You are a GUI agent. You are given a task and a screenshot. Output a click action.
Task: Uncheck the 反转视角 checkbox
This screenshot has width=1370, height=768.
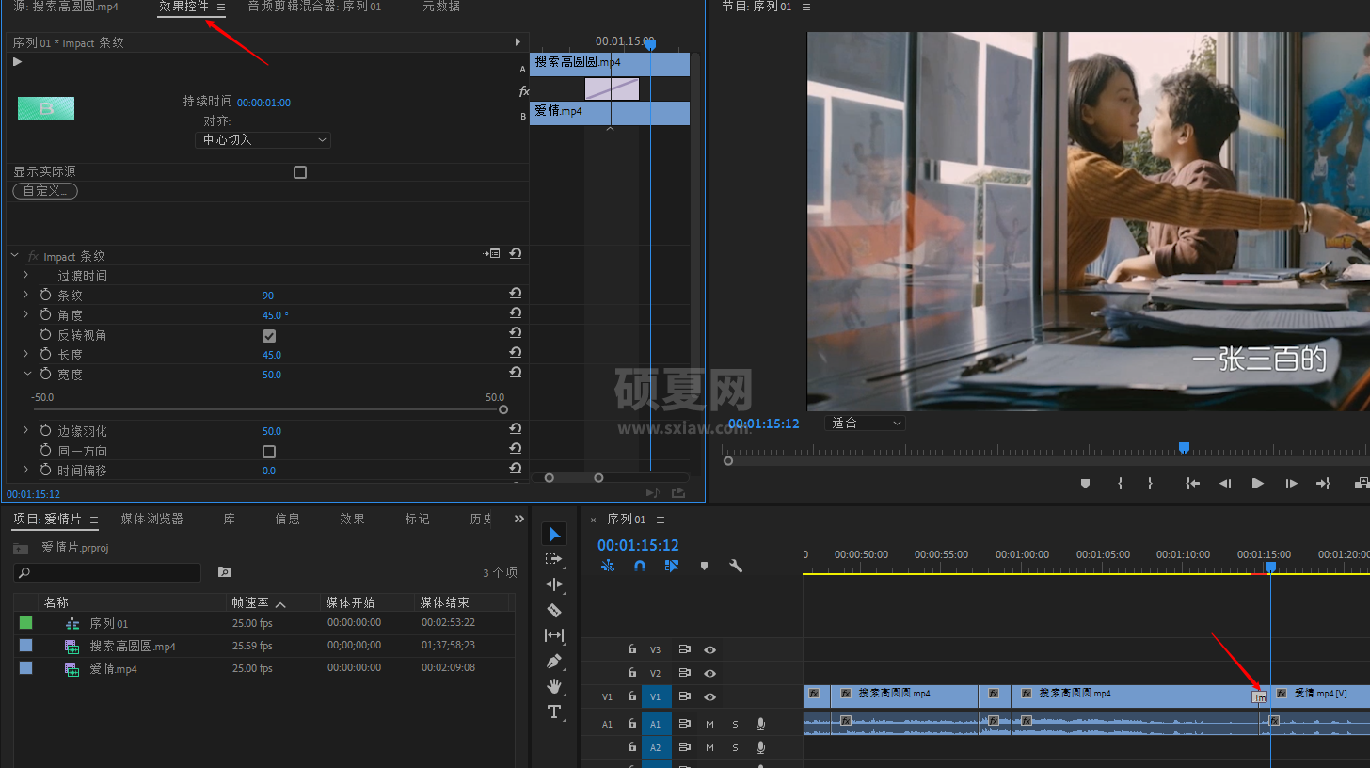[x=269, y=335]
